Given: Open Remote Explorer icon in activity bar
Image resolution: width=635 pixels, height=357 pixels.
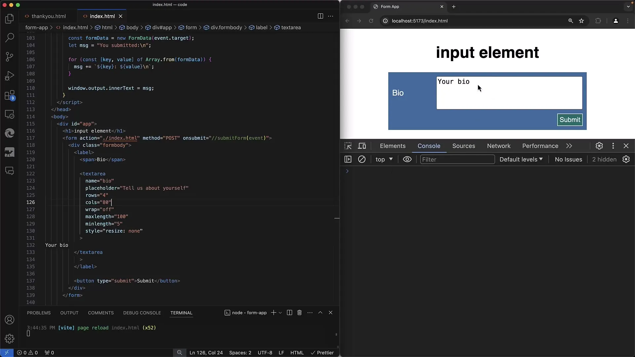Looking at the screenshot, I should pyautogui.click(x=10, y=114).
